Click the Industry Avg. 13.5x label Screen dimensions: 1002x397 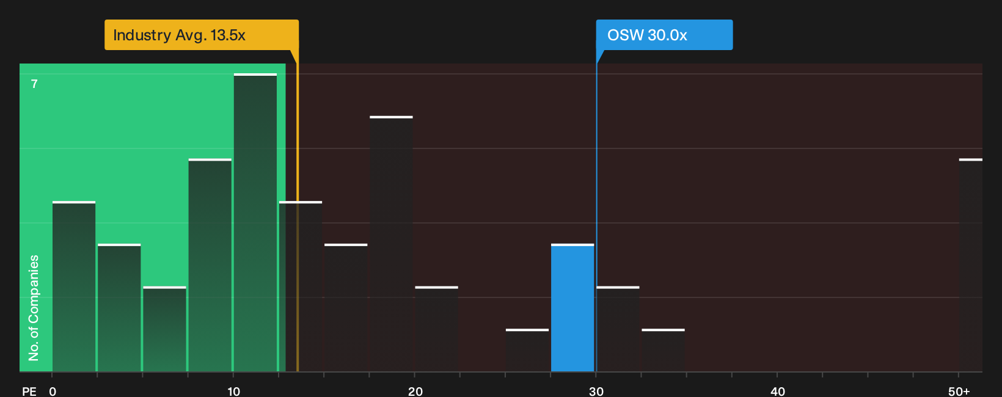pyautogui.click(x=202, y=35)
